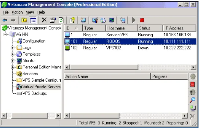
Task: Open the File menu
Action: 6,12
